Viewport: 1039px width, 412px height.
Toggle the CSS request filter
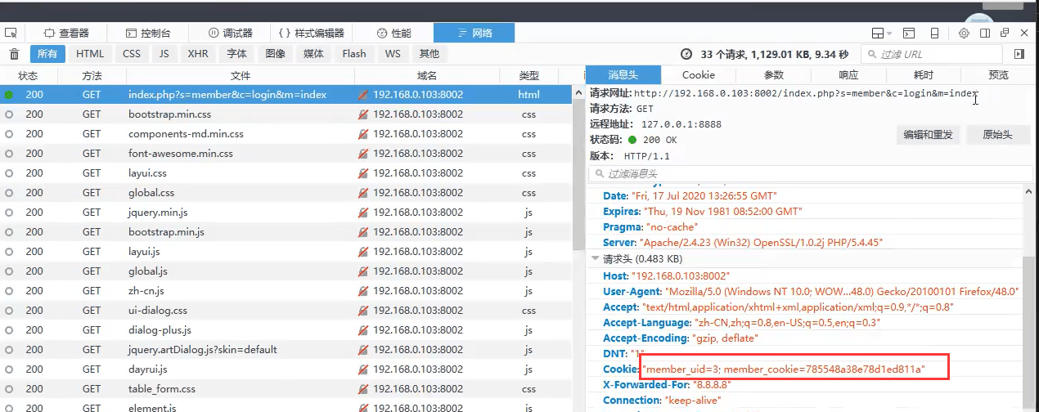tap(132, 54)
